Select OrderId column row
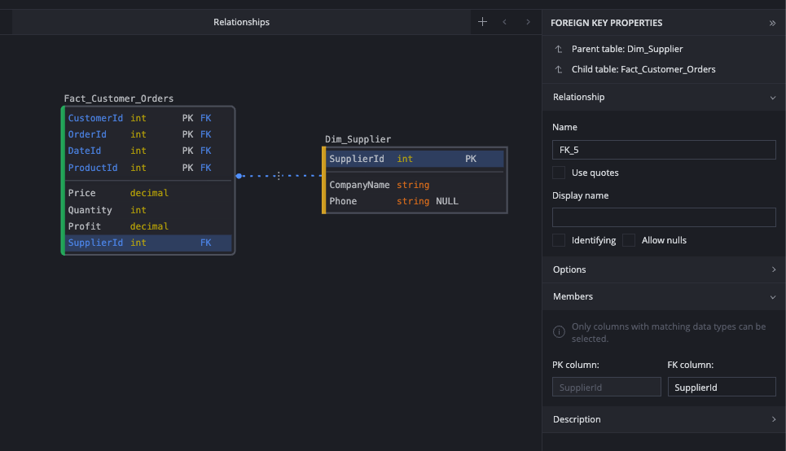This screenshot has width=786, height=451. tap(148, 134)
